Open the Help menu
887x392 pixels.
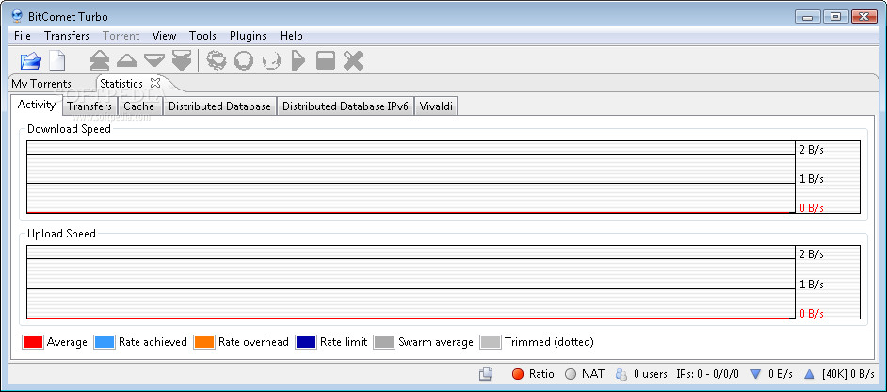click(x=291, y=36)
